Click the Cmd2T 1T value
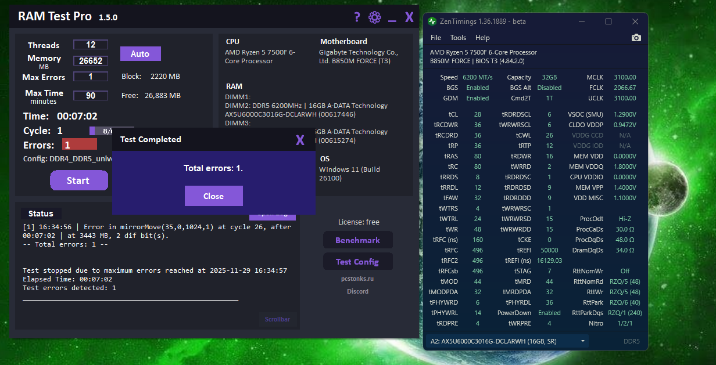Image resolution: width=716 pixels, height=365 pixels. [549, 98]
